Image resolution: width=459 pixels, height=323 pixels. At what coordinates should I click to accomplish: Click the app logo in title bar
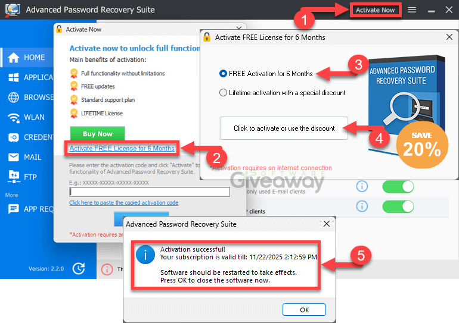[x=13, y=10]
